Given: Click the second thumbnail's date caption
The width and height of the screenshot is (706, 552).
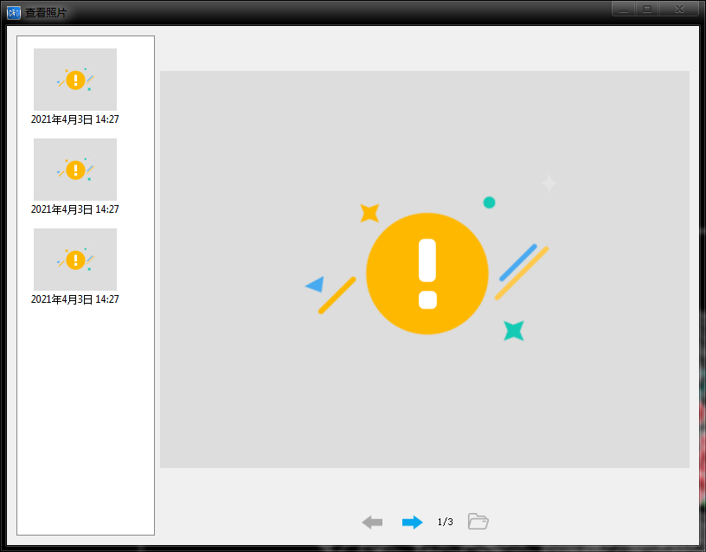Looking at the screenshot, I should [x=74, y=209].
